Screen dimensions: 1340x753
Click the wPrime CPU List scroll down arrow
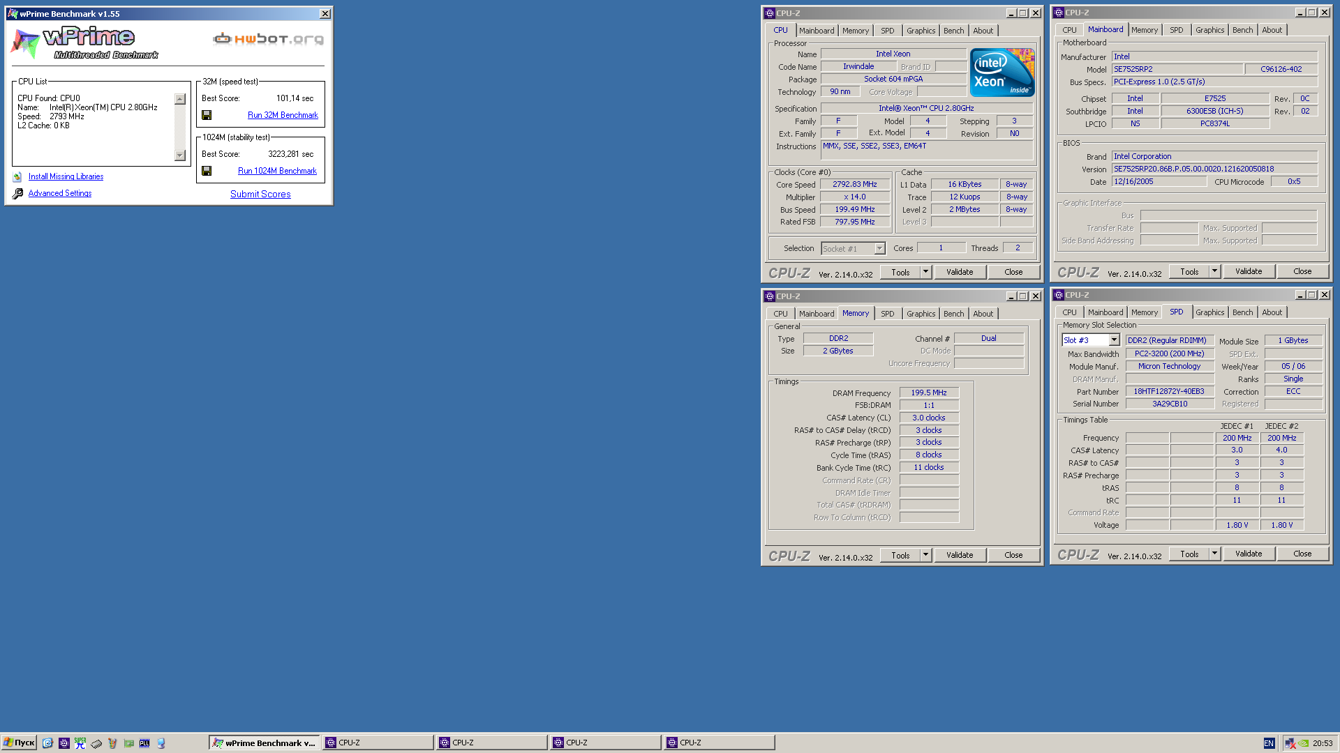(x=180, y=155)
